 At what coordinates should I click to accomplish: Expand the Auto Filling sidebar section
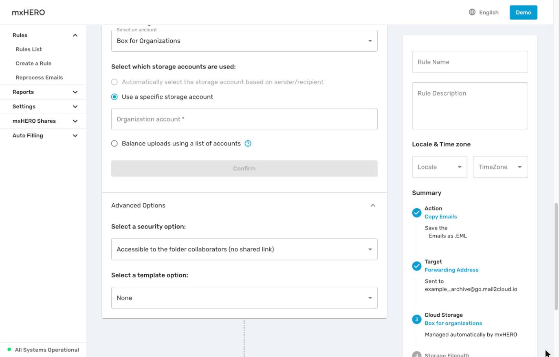[x=75, y=136]
